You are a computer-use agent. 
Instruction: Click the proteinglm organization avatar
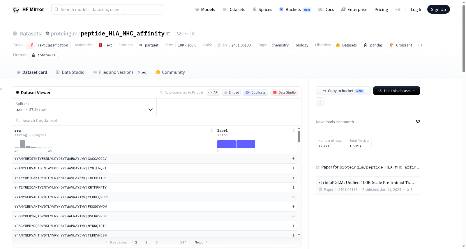pyautogui.click(x=47, y=33)
